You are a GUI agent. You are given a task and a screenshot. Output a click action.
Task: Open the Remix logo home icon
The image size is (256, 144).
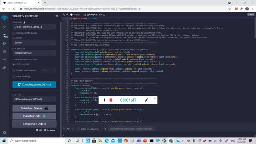[x=4, y=18]
